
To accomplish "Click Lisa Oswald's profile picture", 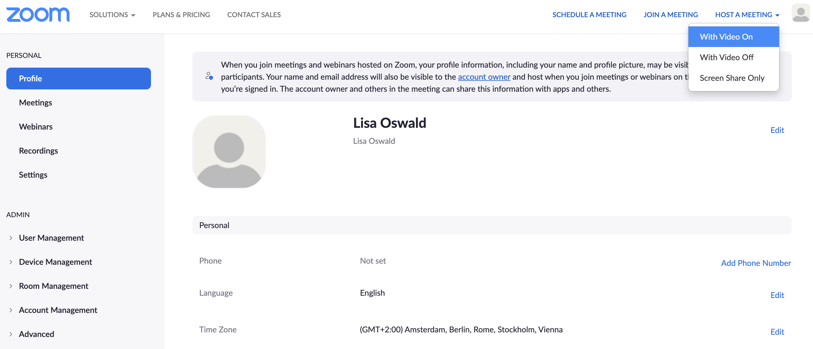I will coord(229,152).
